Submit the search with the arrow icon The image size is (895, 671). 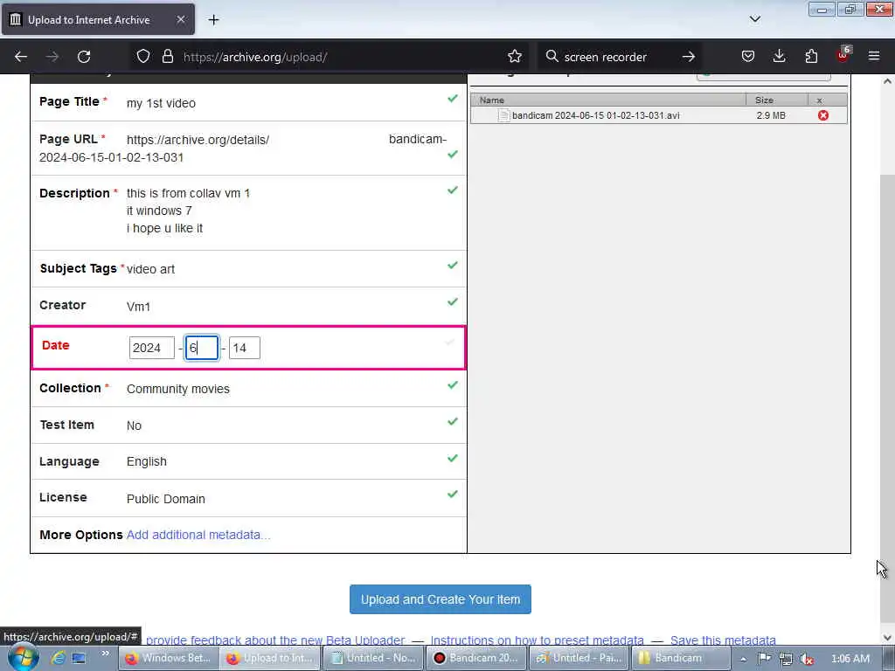pos(689,57)
